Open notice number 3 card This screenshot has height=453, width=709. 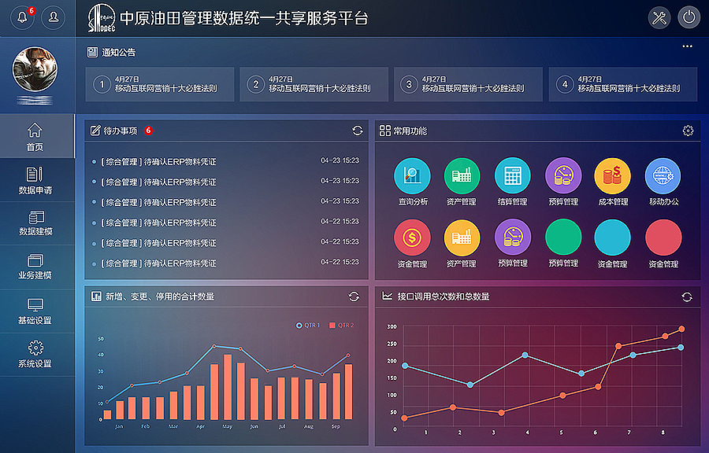point(468,84)
